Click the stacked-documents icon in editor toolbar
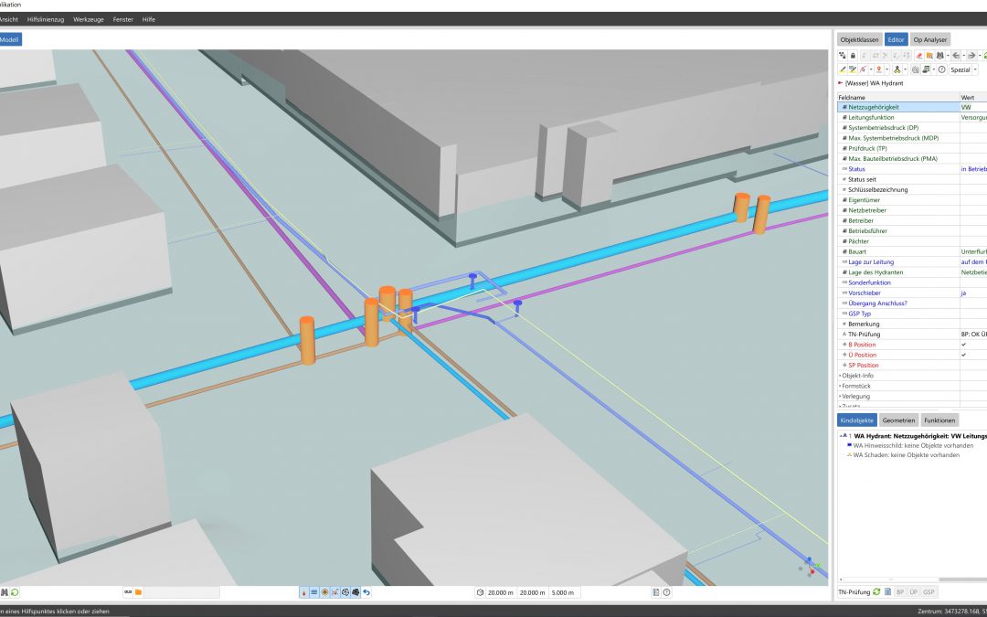The width and height of the screenshot is (987, 617). 926,69
